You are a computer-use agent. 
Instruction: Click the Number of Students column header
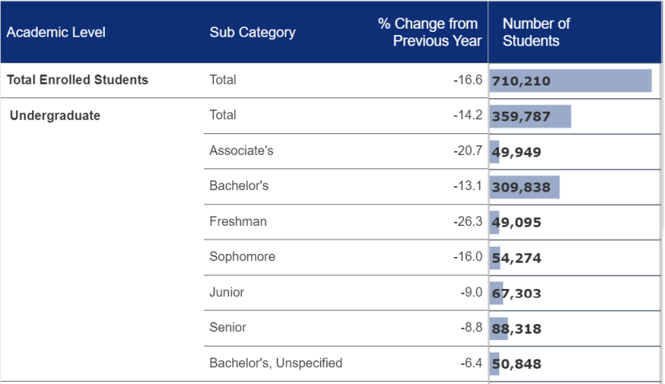click(x=536, y=33)
